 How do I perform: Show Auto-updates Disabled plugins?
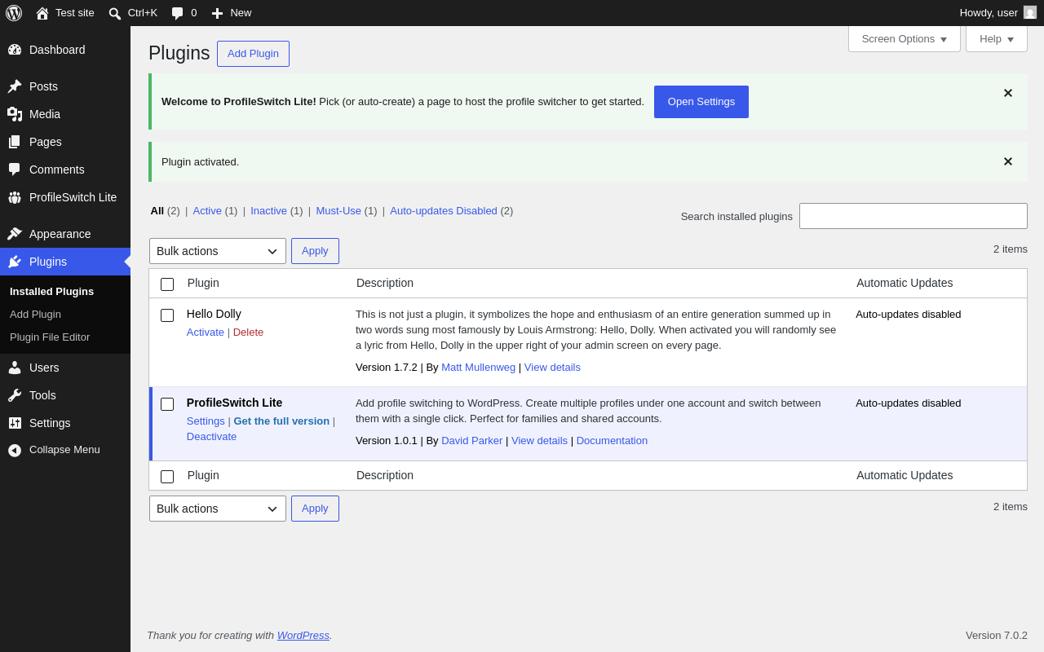[x=444, y=211]
